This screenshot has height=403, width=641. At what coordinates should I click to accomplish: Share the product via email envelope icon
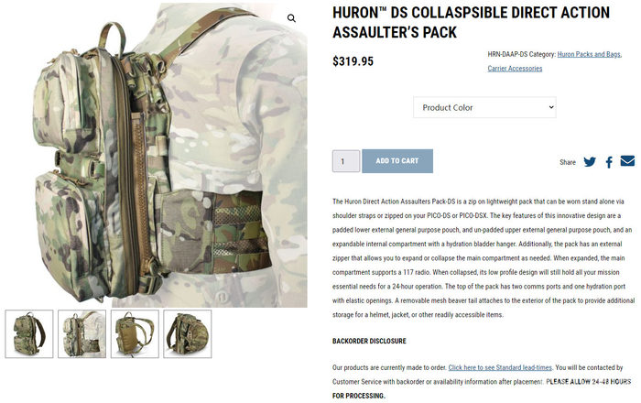[627, 161]
